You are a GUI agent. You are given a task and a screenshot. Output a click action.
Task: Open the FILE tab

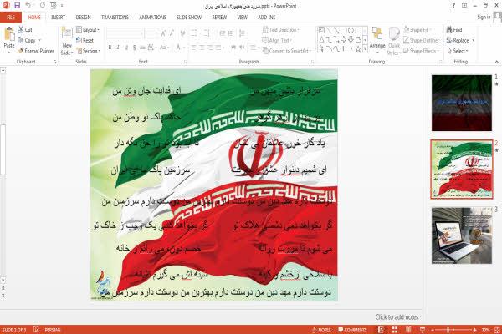11,18
